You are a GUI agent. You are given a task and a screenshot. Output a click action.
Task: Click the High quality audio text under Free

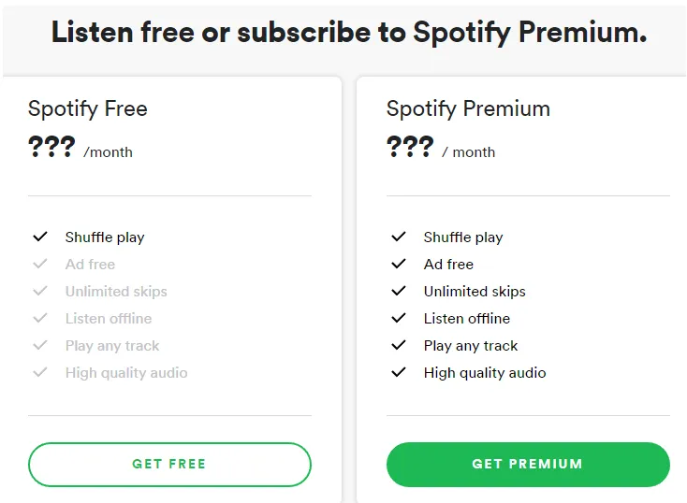pos(126,373)
